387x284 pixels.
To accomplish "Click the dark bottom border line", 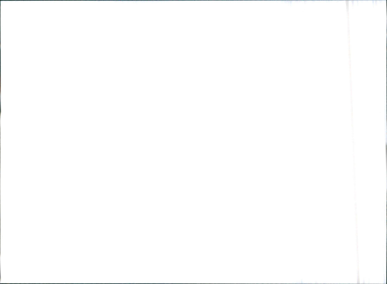I will [x=193, y=284].
